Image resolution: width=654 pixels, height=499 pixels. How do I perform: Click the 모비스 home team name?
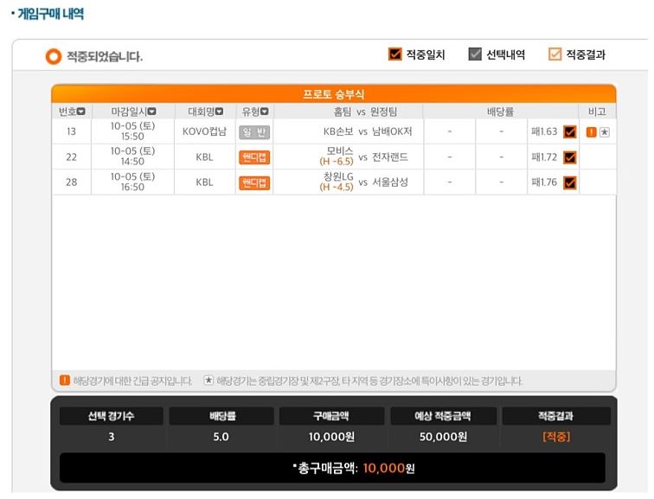pos(340,150)
